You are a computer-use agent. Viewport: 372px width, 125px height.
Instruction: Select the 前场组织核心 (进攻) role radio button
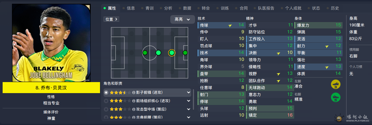[x=106, y=101]
